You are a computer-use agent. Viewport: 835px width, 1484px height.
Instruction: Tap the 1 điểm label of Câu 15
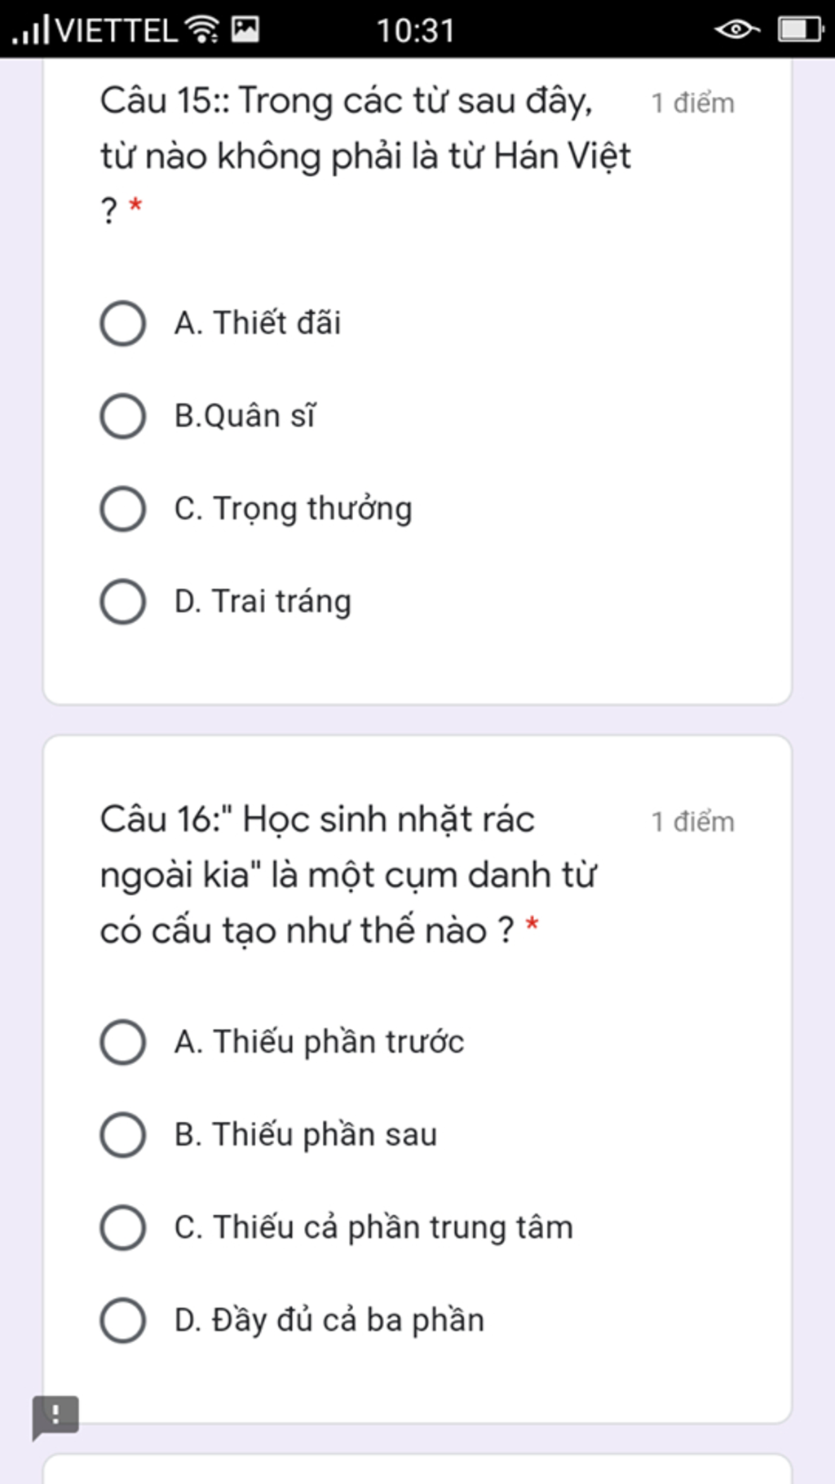[692, 104]
